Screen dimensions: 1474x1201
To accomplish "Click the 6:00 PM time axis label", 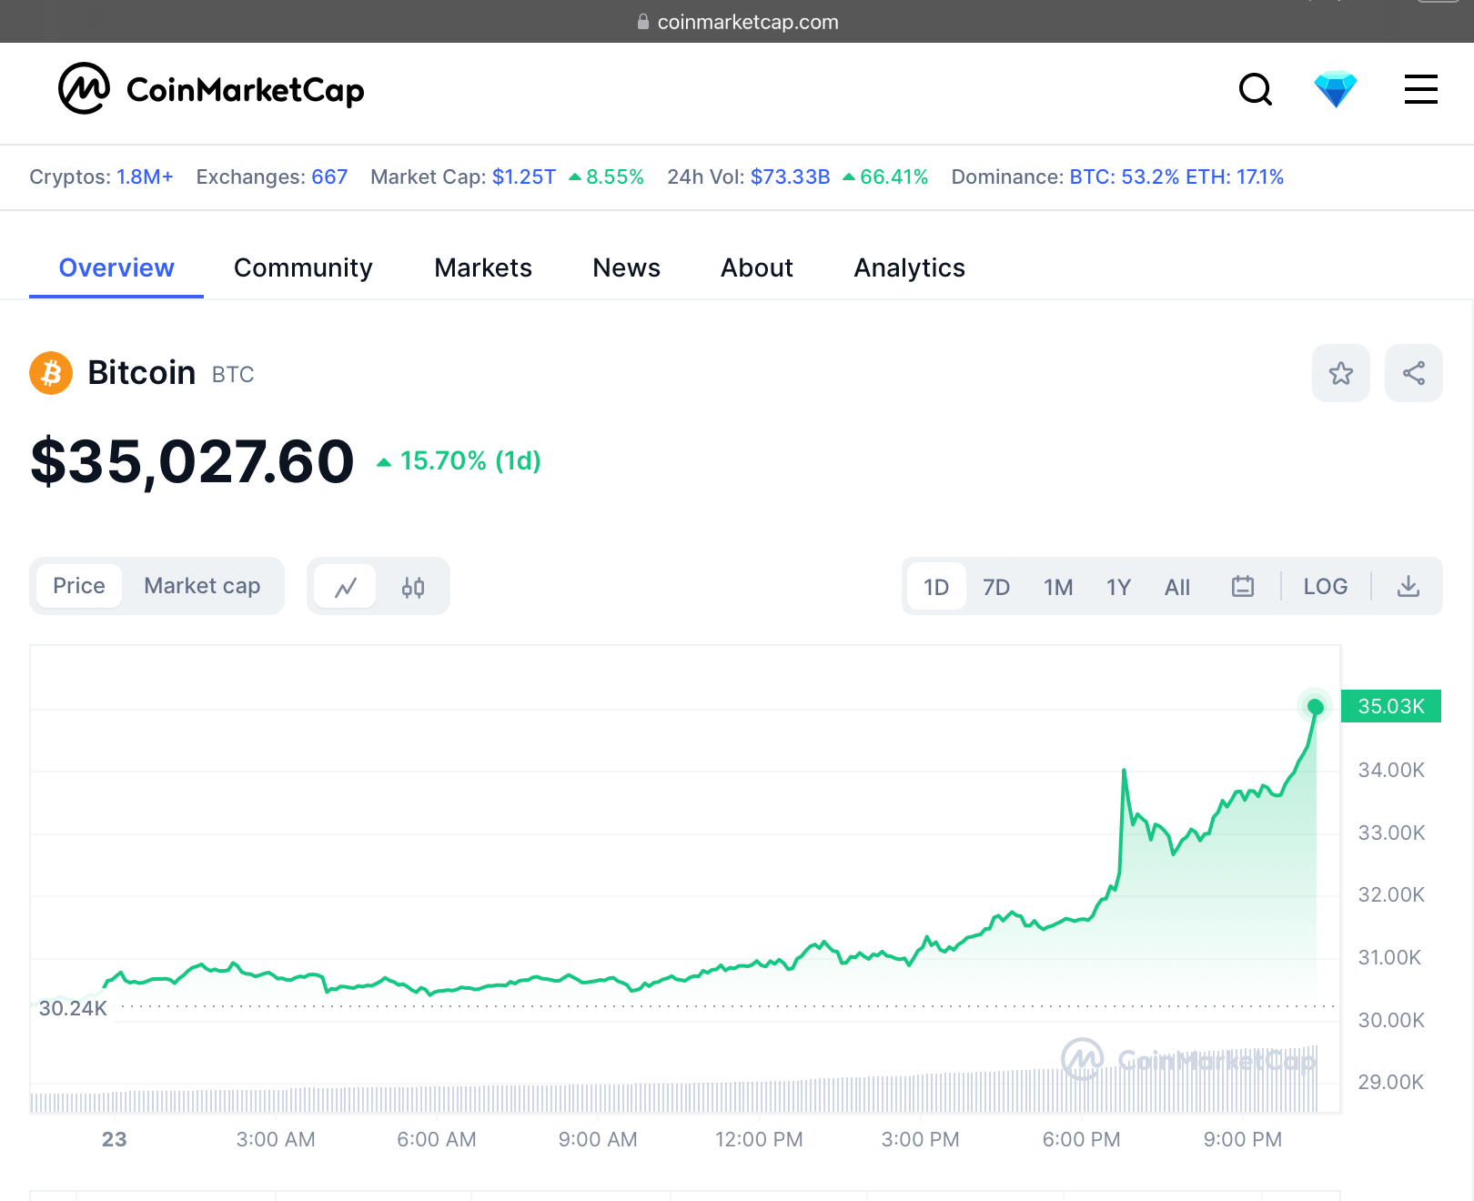I will pos(1081,1139).
